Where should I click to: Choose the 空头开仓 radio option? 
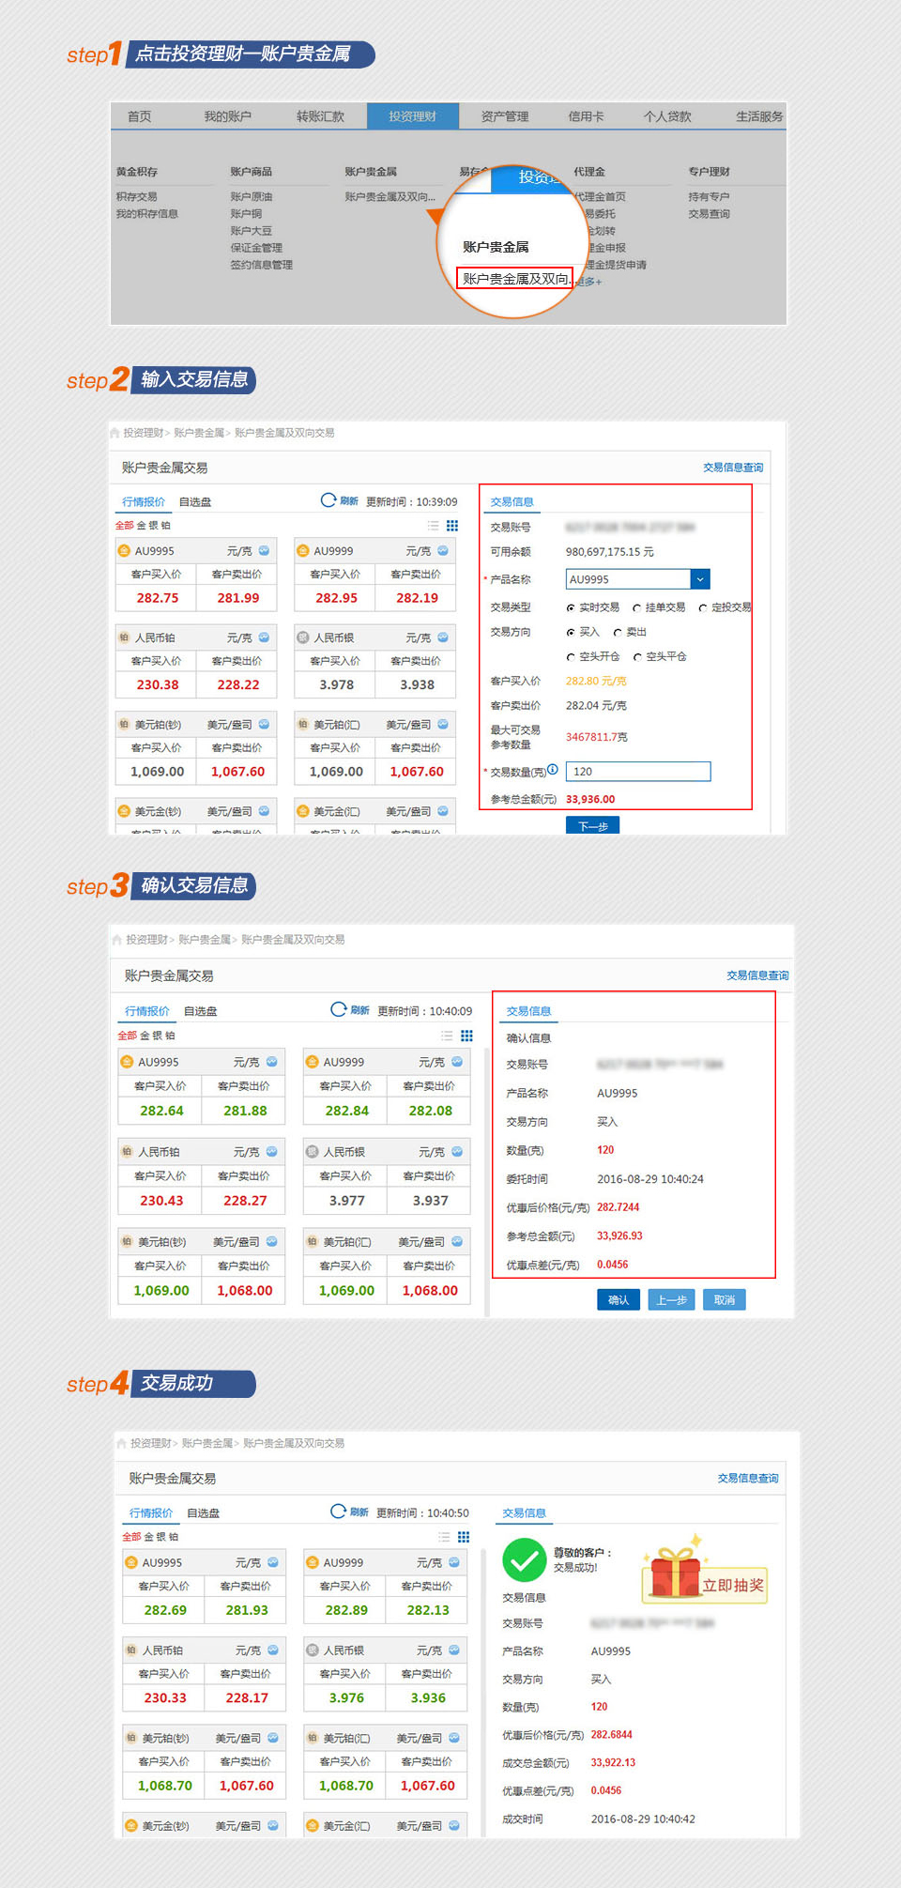coord(571,657)
